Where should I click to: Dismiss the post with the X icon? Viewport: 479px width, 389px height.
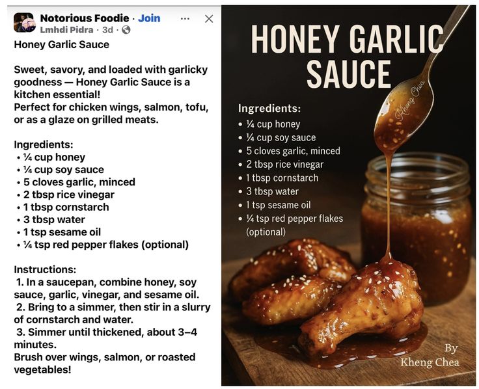pos(209,19)
